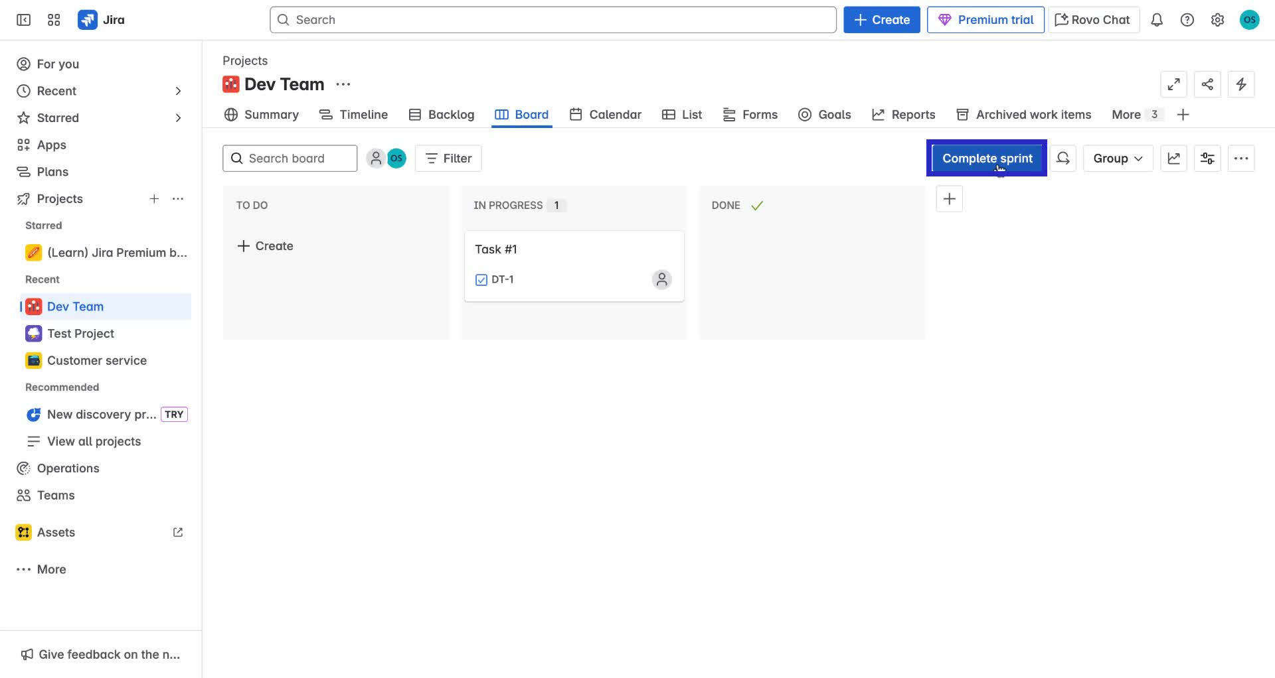Open board view settings sliders icon

[1207, 158]
